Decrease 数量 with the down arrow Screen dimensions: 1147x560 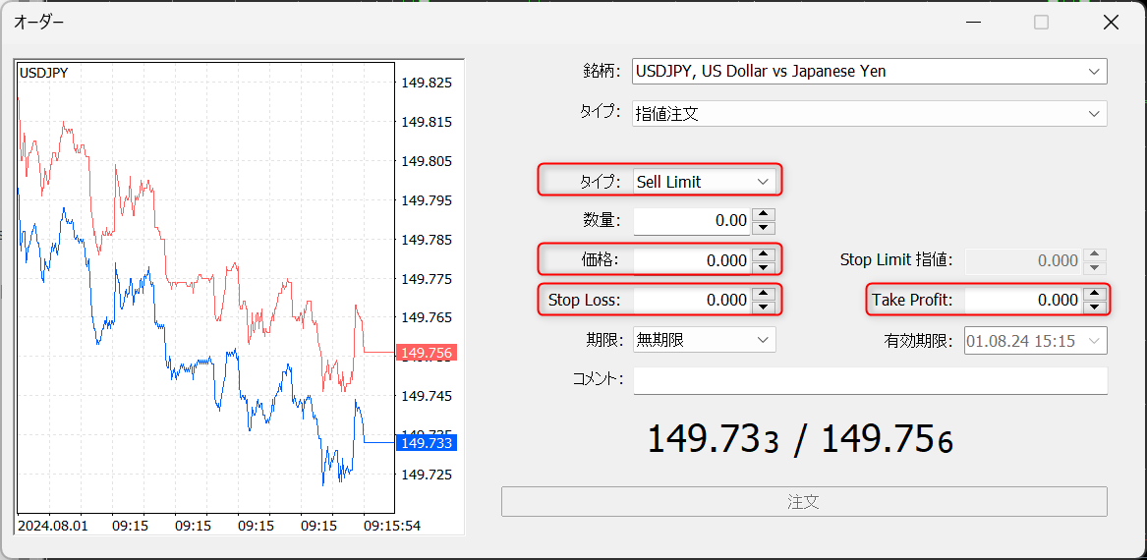click(x=764, y=228)
